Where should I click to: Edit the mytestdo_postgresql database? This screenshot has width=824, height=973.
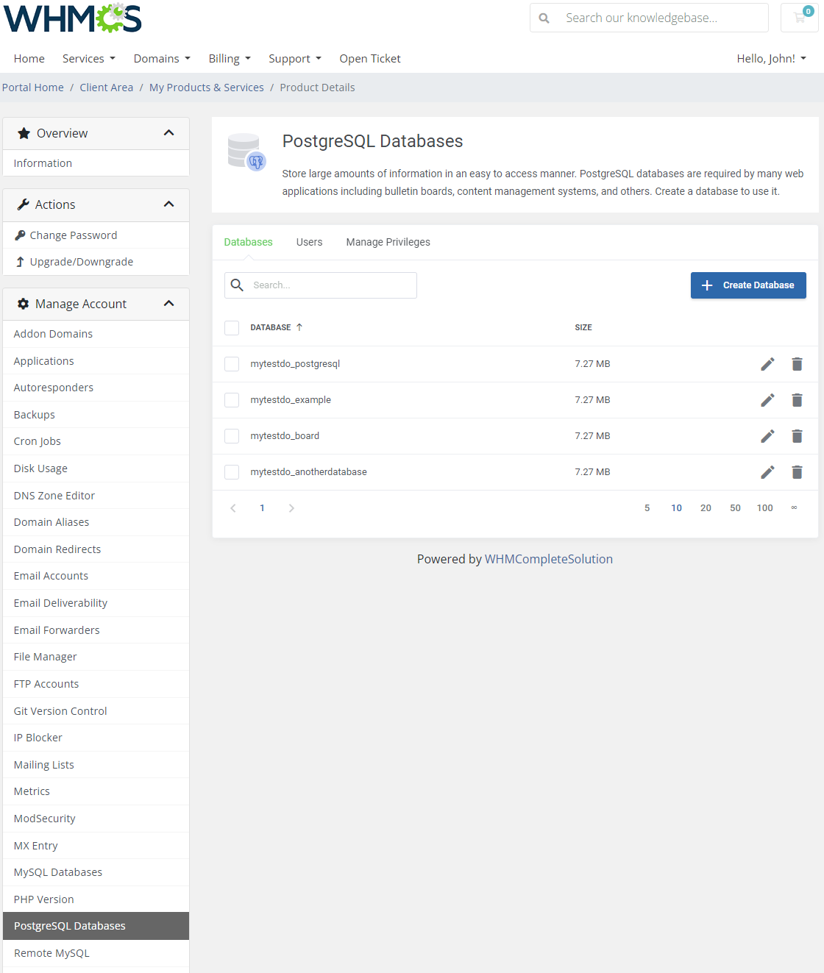[x=767, y=364]
